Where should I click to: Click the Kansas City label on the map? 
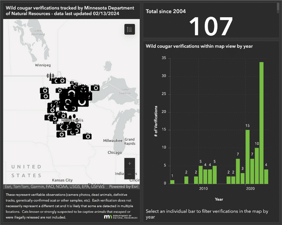(62, 180)
